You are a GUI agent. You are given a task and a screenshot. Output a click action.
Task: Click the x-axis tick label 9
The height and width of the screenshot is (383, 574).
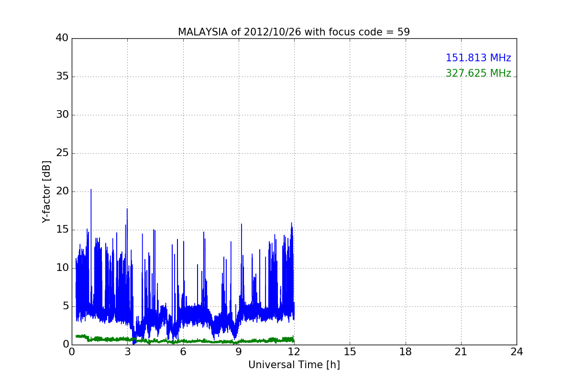(x=239, y=352)
